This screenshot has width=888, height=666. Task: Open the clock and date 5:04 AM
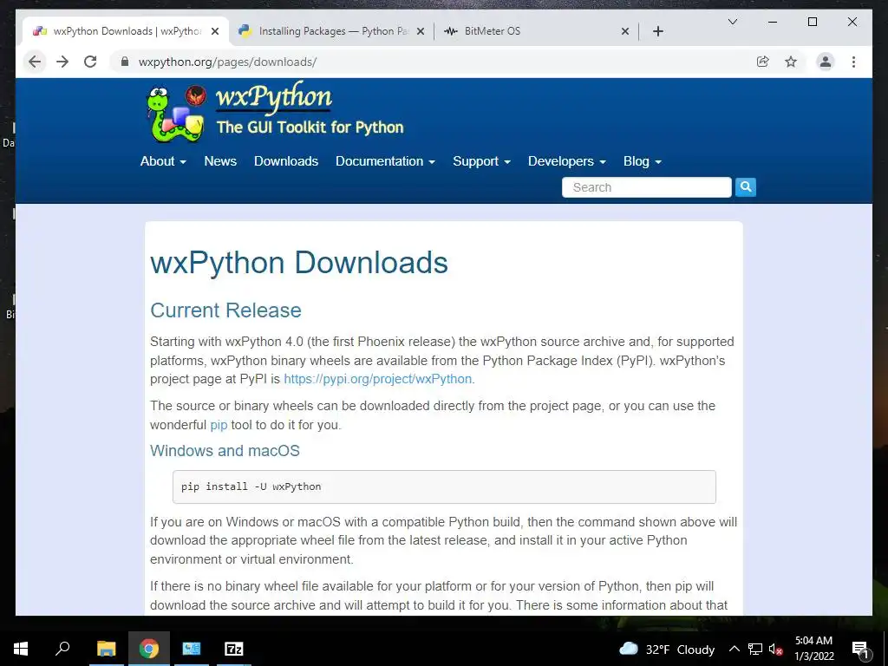point(813,649)
